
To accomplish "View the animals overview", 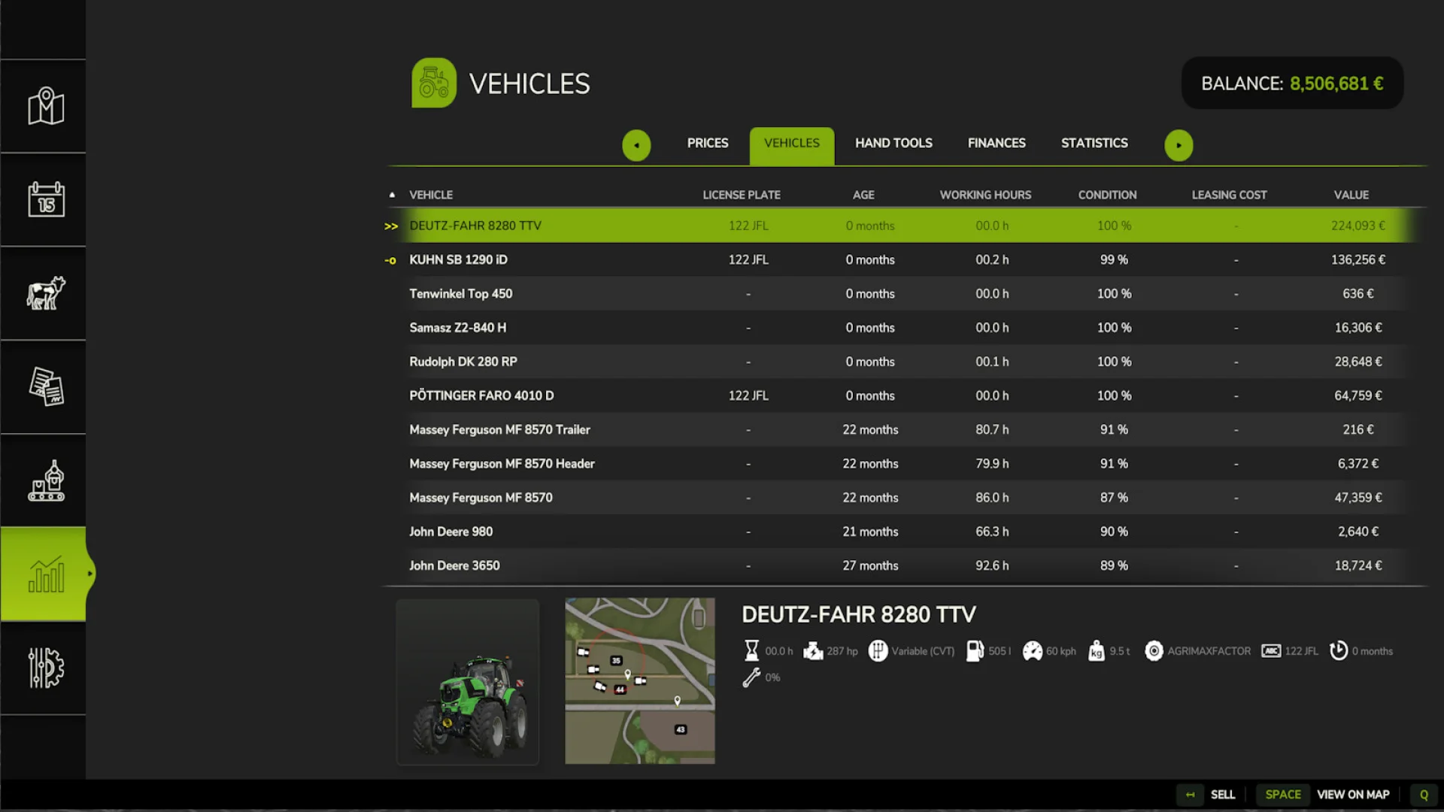I will coord(44,293).
